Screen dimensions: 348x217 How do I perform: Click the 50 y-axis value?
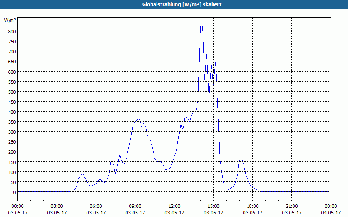[13, 182]
